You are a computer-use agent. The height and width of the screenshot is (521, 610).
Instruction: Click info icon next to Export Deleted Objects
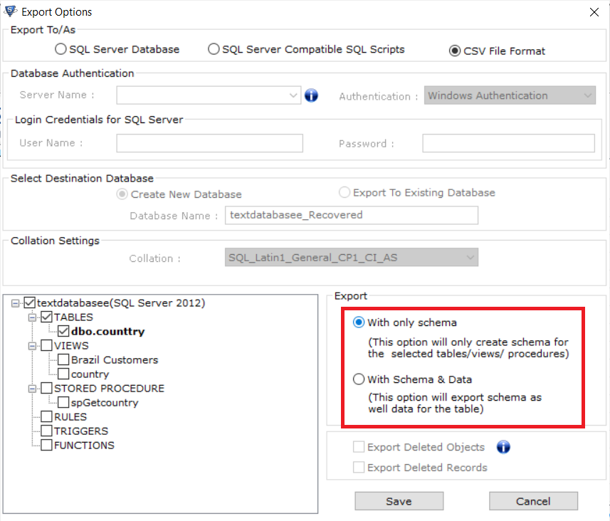(x=503, y=447)
